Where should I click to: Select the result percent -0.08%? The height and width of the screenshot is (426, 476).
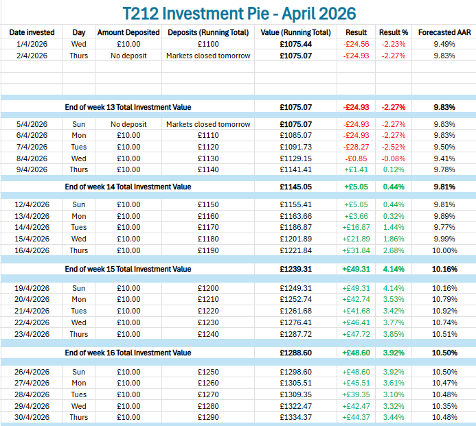pos(394,158)
